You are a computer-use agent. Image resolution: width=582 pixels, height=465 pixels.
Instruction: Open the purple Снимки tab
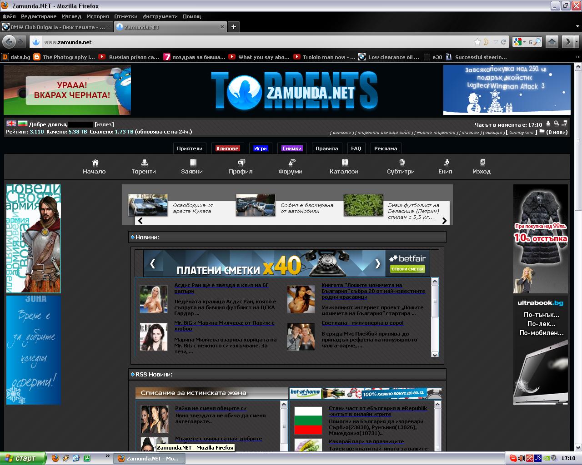click(291, 148)
